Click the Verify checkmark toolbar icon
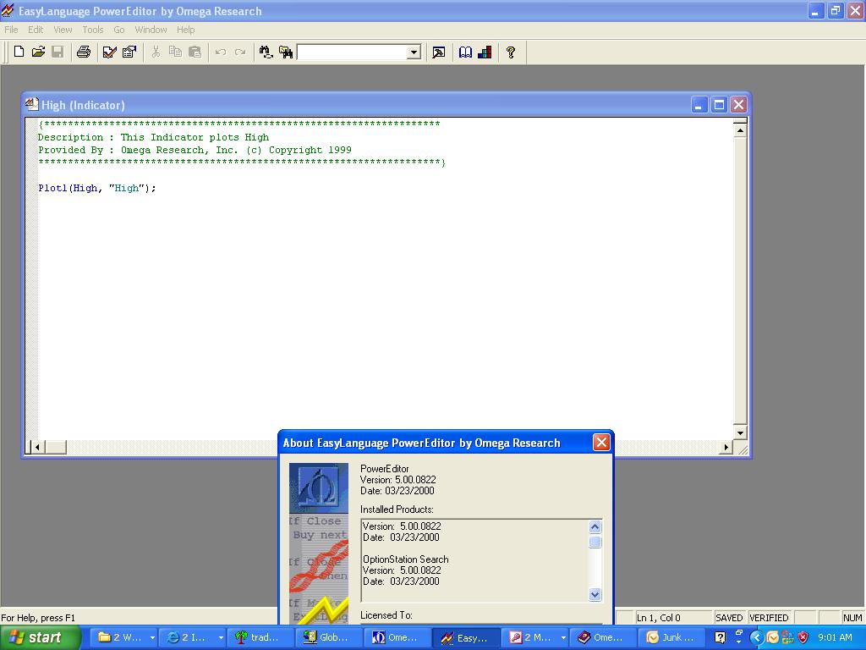Image resolution: width=866 pixels, height=650 pixels. (109, 52)
